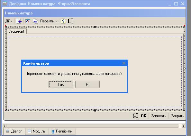
Task: Click the top-center resize handle of panel
Action: 95,27
